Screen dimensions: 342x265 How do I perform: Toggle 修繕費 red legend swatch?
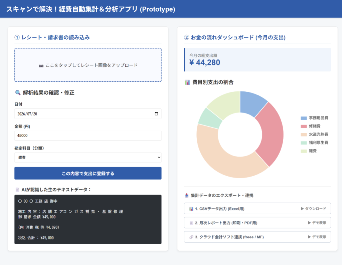(304, 126)
